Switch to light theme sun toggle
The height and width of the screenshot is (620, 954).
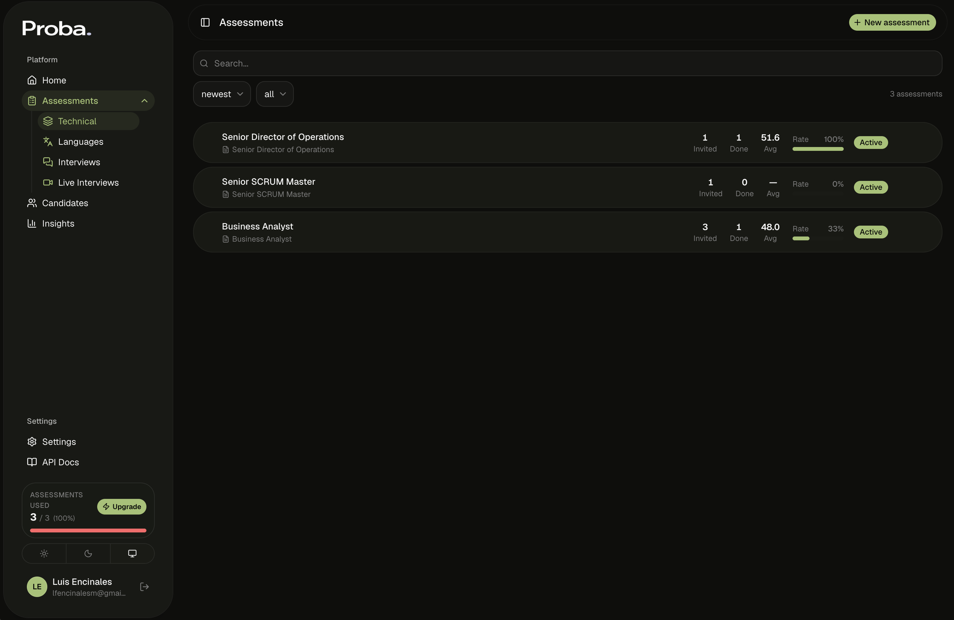[x=44, y=554]
